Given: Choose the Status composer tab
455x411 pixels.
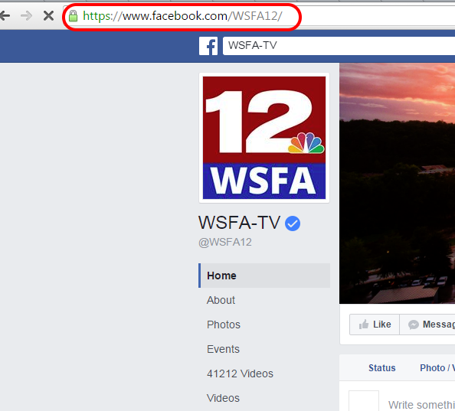Looking at the screenshot, I should [x=382, y=368].
